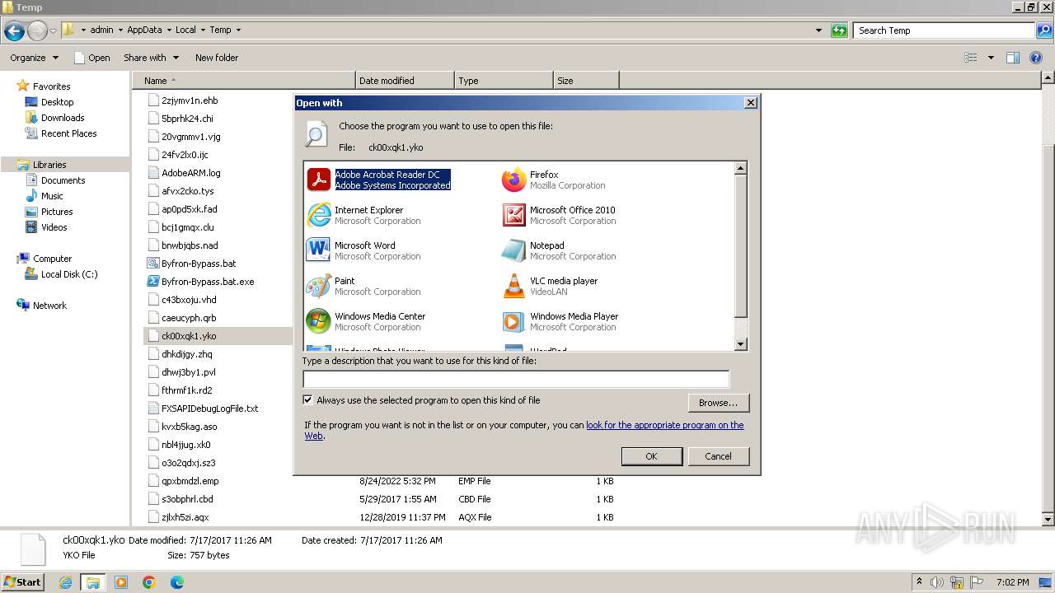Change view using the views icon
This screenshot has width=1055, height=593.
click(x=971, y=58)
